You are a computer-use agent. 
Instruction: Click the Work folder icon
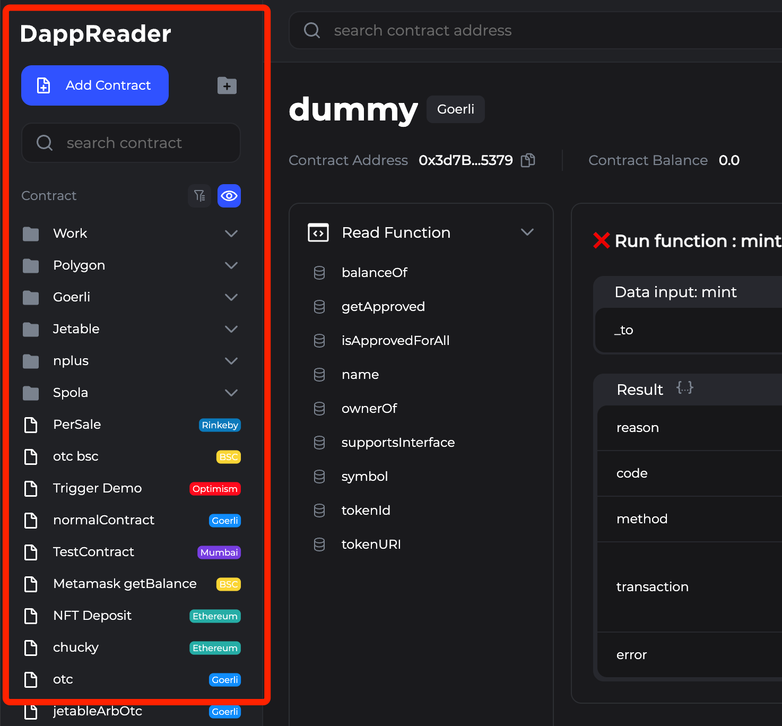click(x=31, y=234)
